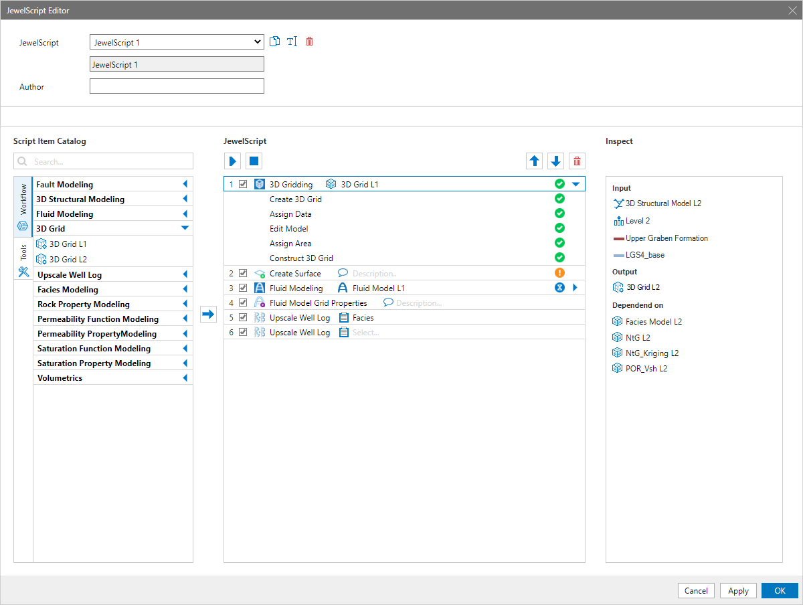Toggle checkbox for step 4 Fluid Model Grid Properties
The width and height of the screenshot is (803, 605).
243,303
